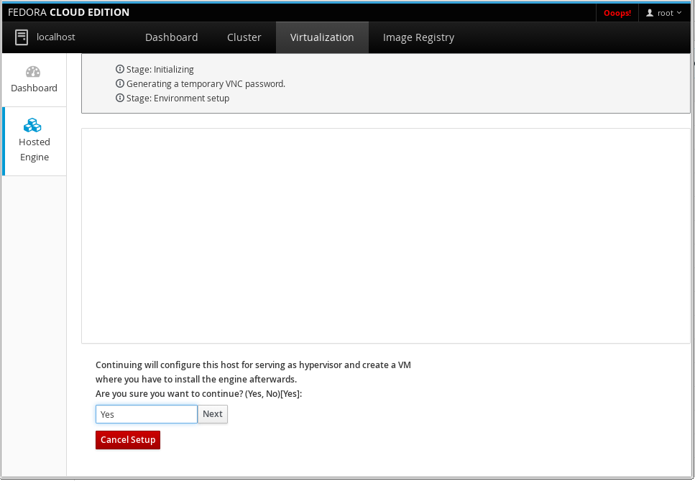Focus the answer field containing Yes
Image resolution: width=695 pixels, height=481 pixels.
point(146,414)
